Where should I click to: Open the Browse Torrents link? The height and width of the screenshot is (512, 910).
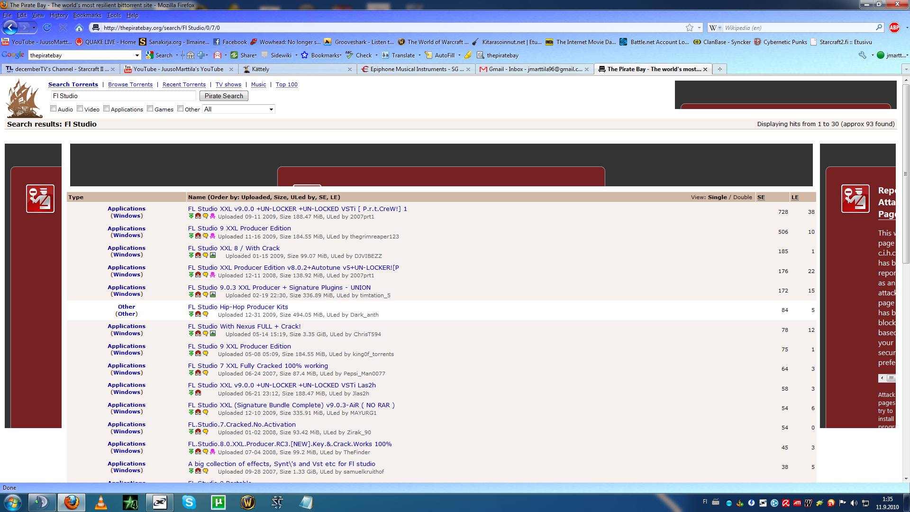130,84
